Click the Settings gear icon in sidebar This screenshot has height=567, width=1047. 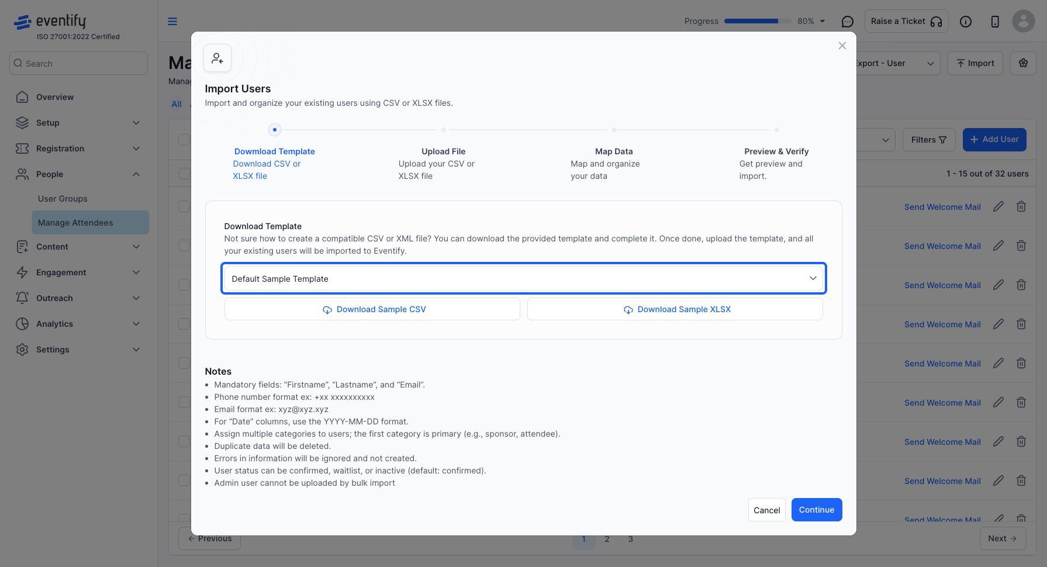point(22,350)
